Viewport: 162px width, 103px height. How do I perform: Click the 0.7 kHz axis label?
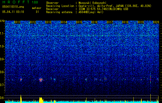pos(2,85)
